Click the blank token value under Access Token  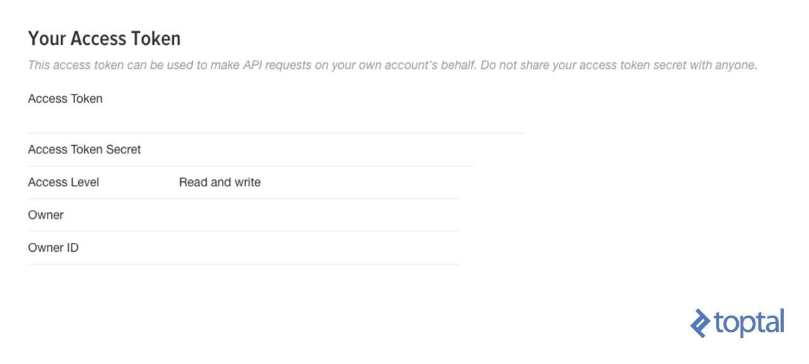pos(276,120)
